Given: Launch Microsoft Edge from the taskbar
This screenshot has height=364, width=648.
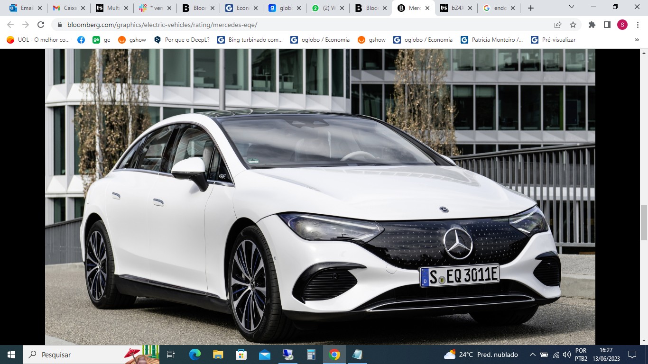Looking at the screenshot, I should pyautogui.click(x=194, y=355).
